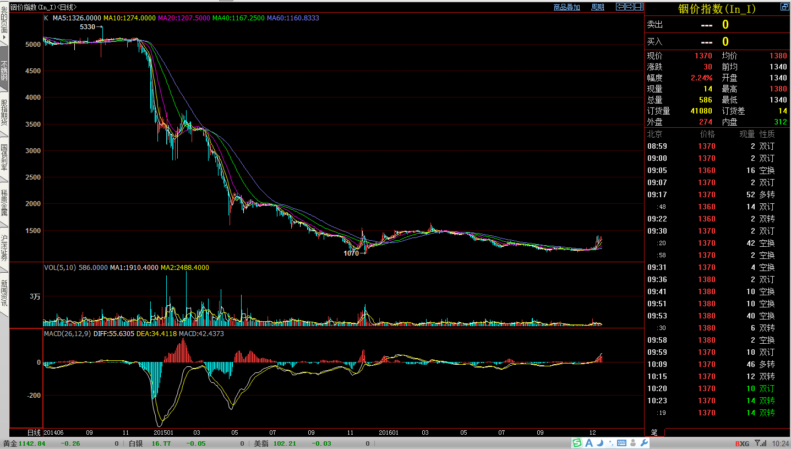Viewport: 791px width, 449px height.
Task: Click the restore panel icon beside 铟价指数
Action: tap(784, 7)
